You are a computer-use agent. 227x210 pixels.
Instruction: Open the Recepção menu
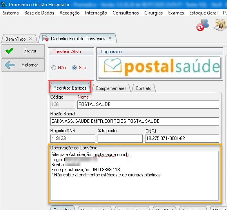69,13
